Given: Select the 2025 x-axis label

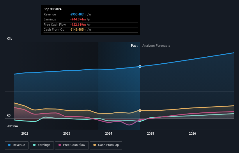Looking at the screenshot, I should pyautogui.click(x=151, y=133).
